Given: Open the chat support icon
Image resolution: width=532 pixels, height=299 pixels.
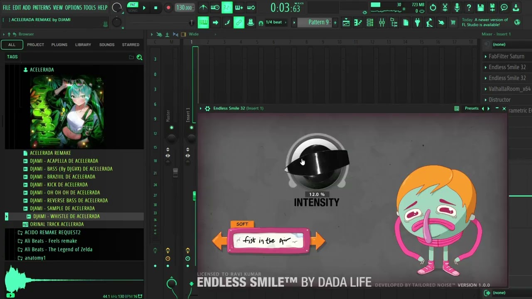Looking at the screenshot, I should pos(504,7).
